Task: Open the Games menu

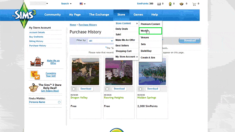Action: click(138, 14)
